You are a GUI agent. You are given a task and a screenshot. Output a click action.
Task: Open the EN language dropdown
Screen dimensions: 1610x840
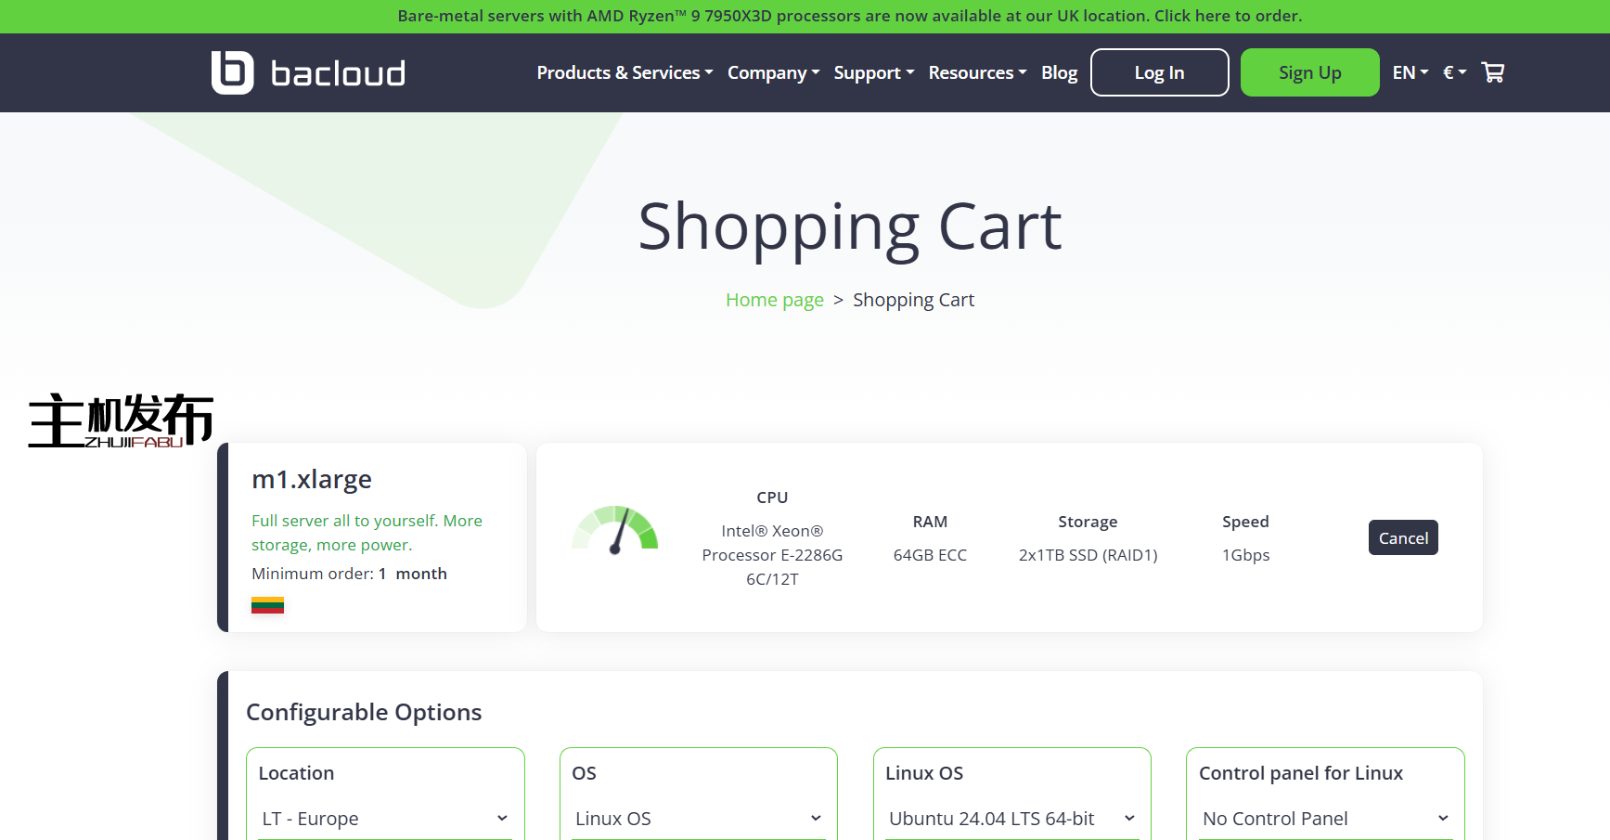click(x=1410, y=72)
